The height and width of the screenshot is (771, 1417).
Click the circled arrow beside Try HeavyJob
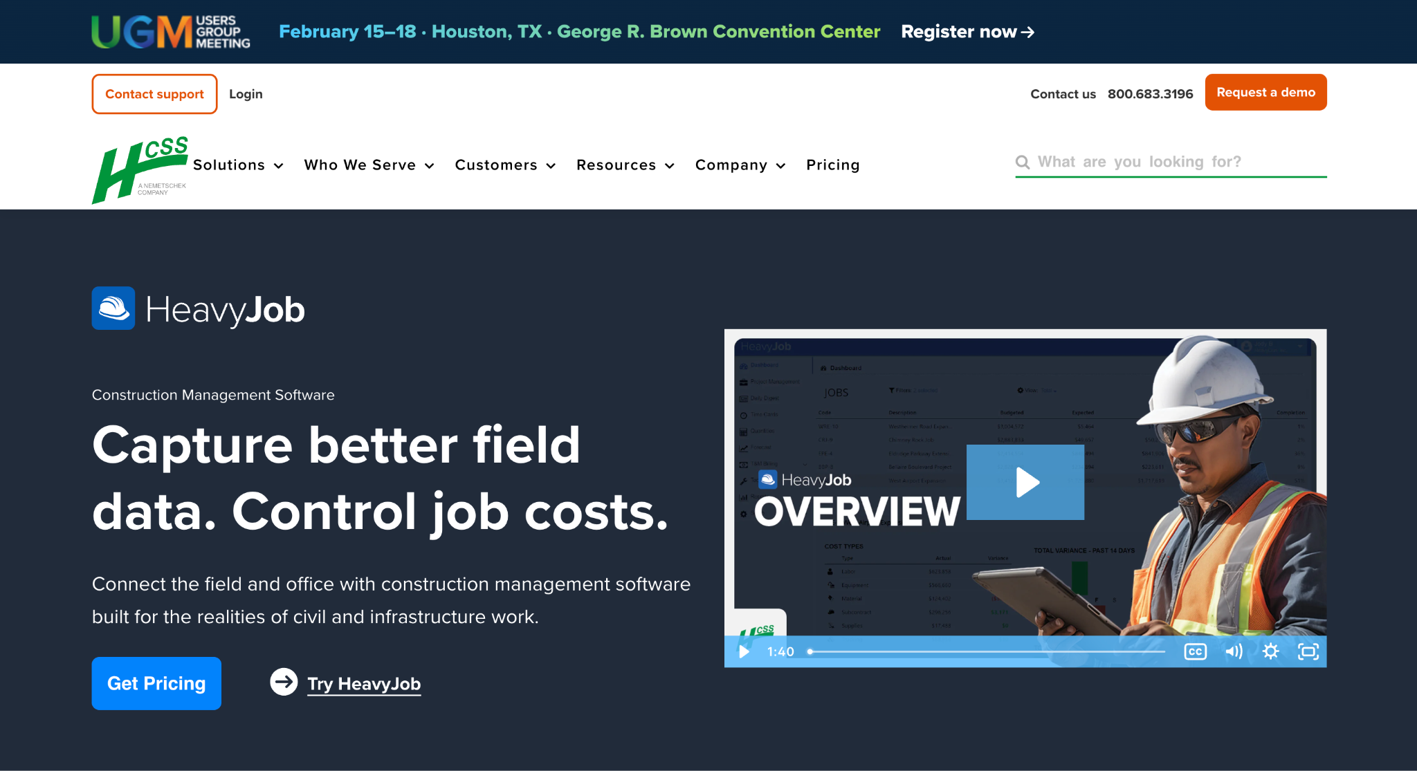pos(284,682)
